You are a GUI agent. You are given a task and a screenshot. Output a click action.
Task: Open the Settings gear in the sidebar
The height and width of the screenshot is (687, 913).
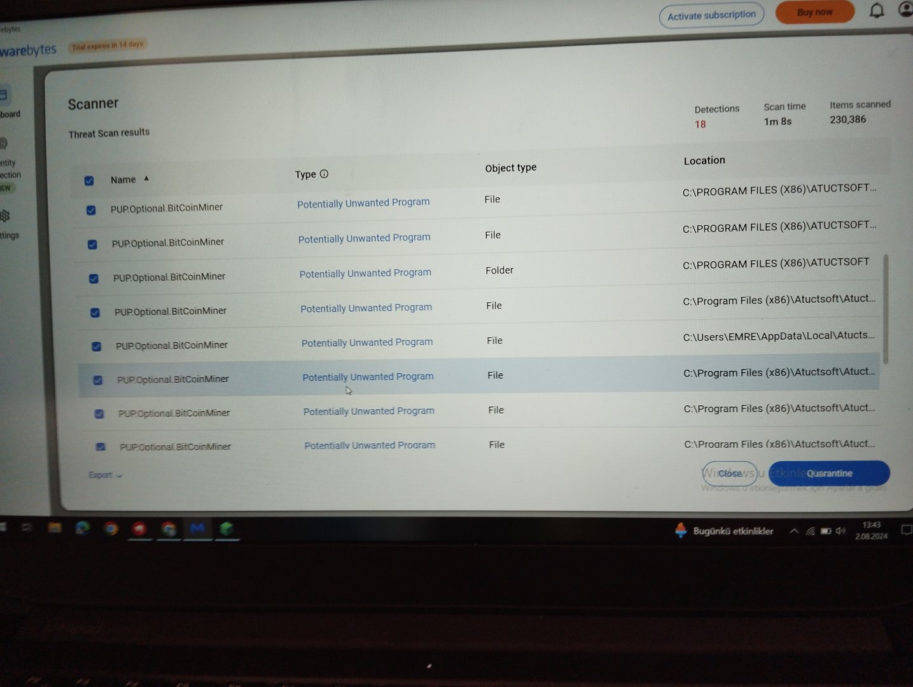click(5, 216)
